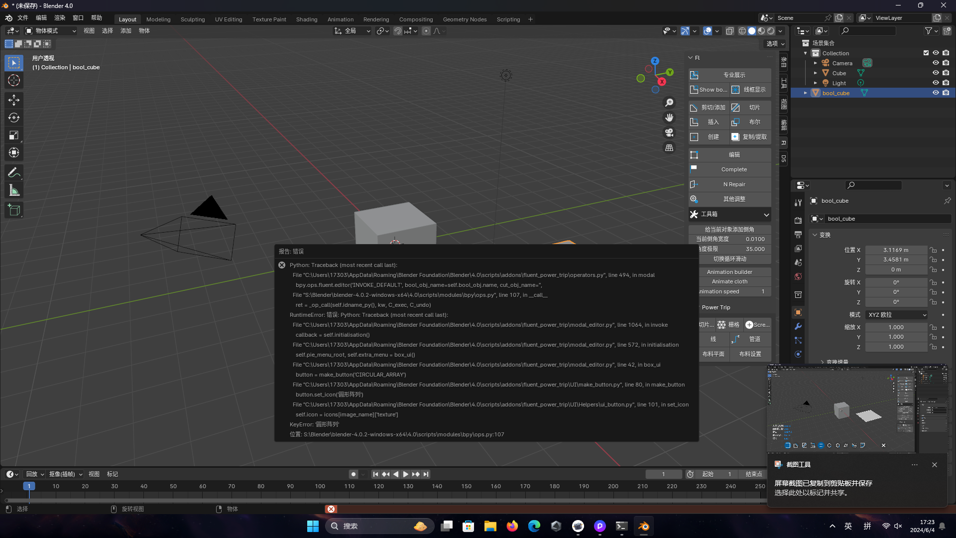The height and width of the screenshot is (538, 956).
Task: Open the Render properties tab icon
Action: coord(798,220)
